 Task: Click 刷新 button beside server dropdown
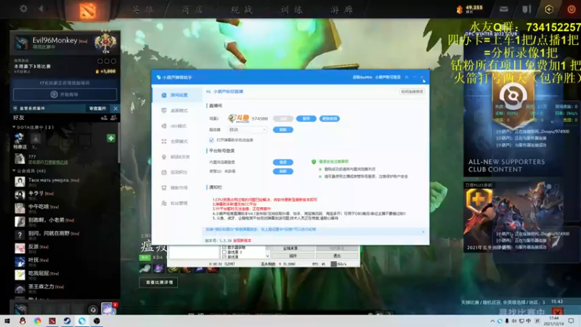point(283,130)
